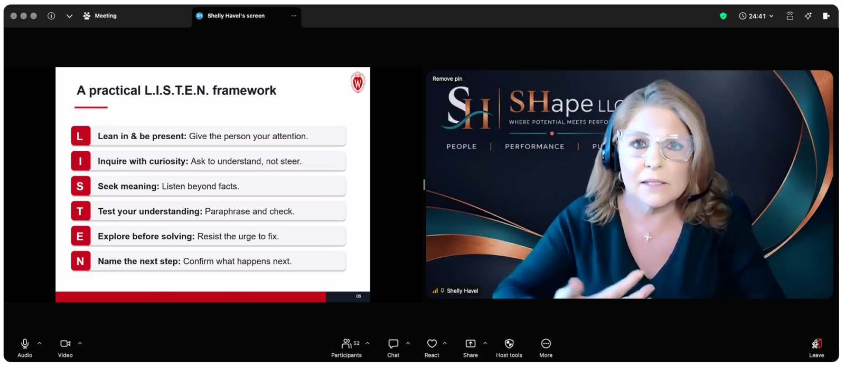This screenshot has height=368, width=845.
Task: Click the Seek meaning row
Action: (x=209, y=186)
